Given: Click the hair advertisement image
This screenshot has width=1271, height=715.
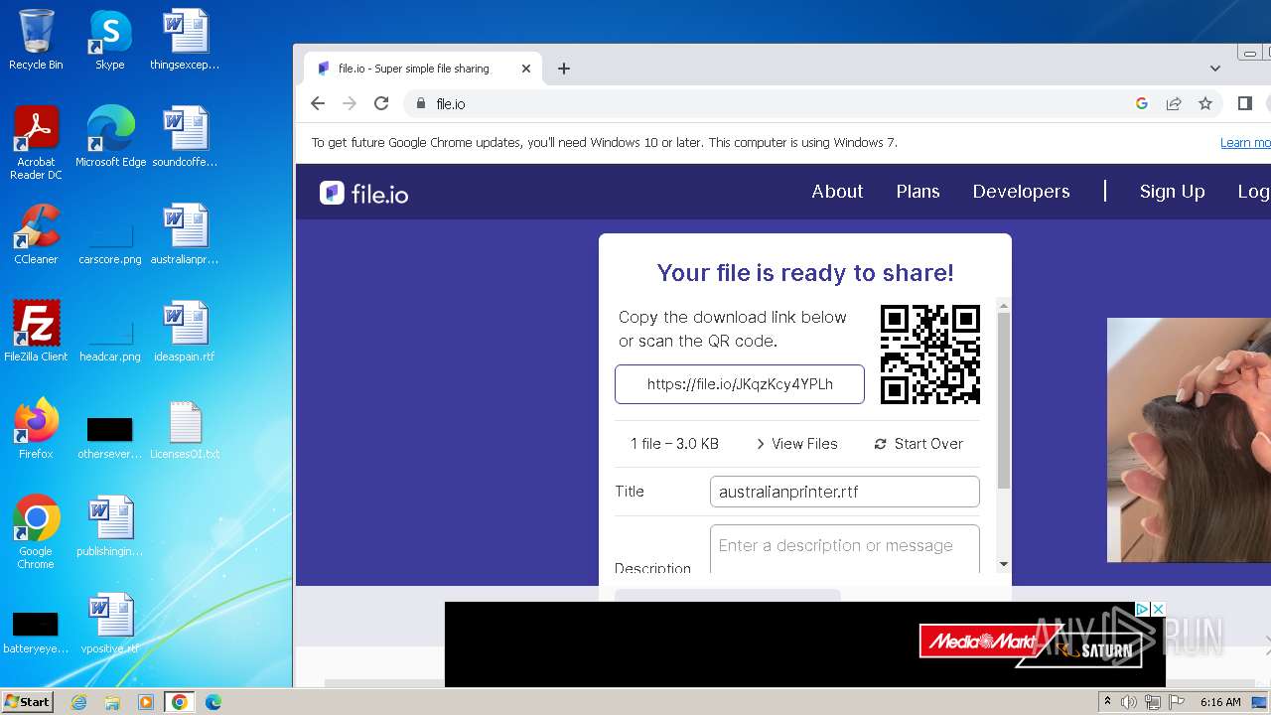Looking at the screenshot, I should click(1189, 440).
